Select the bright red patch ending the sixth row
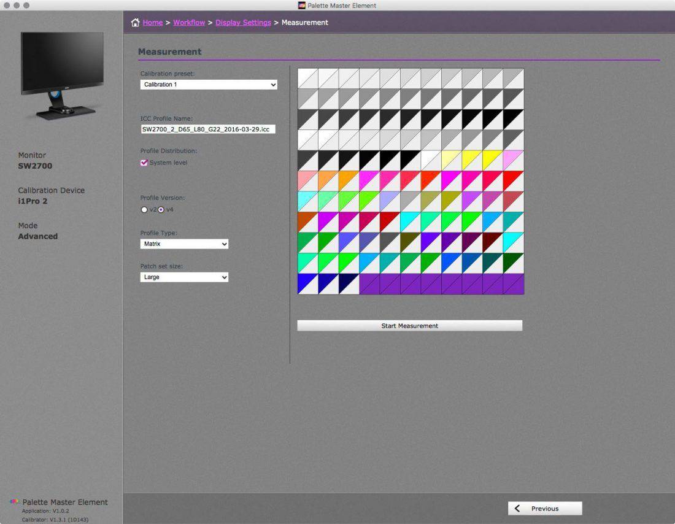The image size is (675, 524). (x=514, y=181)
